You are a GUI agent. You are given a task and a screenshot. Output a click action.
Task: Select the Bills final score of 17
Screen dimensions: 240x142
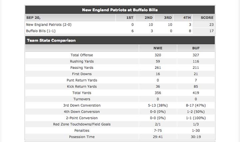[x=211, y=31]
